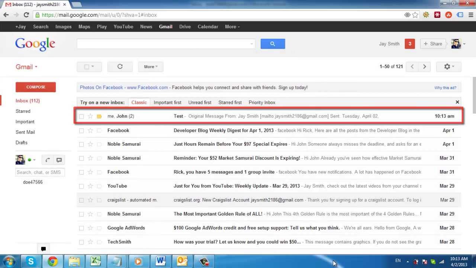
Task: Star the Facebook Developer Blog Weekly Digest email
Action: [x=90, y=130]
